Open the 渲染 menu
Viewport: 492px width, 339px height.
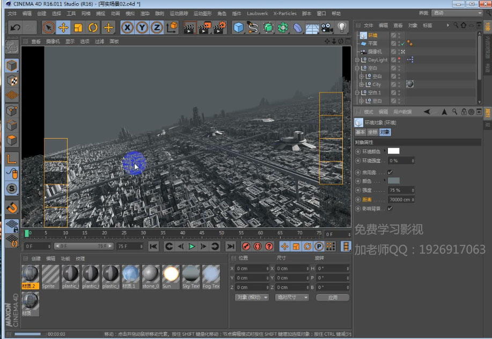(145, 13)
